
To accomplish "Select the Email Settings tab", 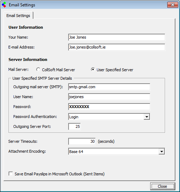I will 18,16.
